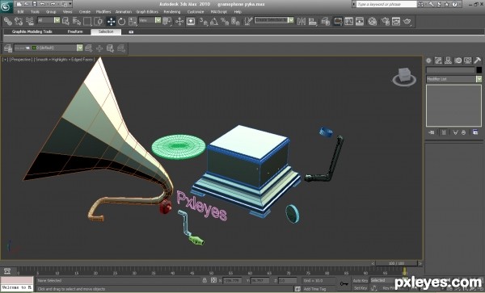The image size is (485, 293).
Task: Activate the Select and Rotate tool
Action: coord(121,21)
